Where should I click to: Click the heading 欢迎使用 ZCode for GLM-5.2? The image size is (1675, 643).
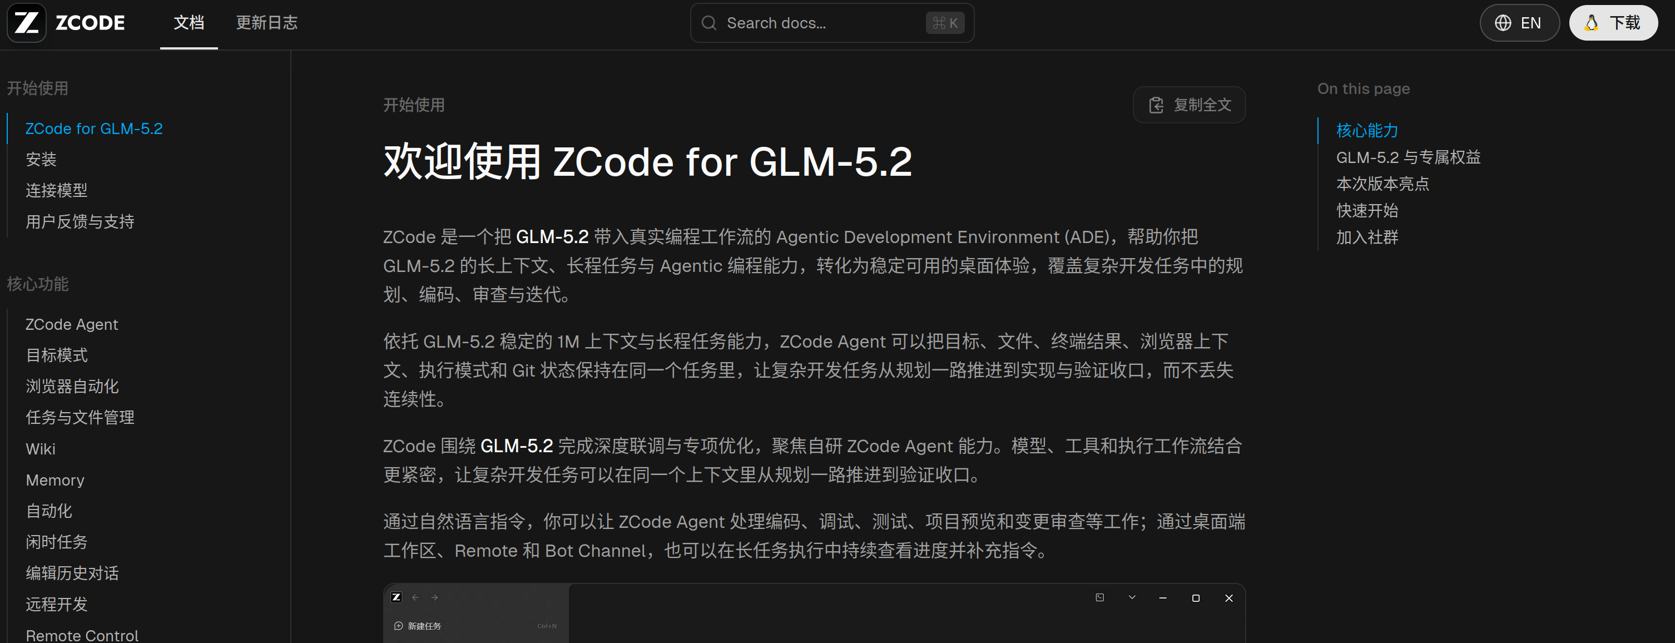coord(648,161)
